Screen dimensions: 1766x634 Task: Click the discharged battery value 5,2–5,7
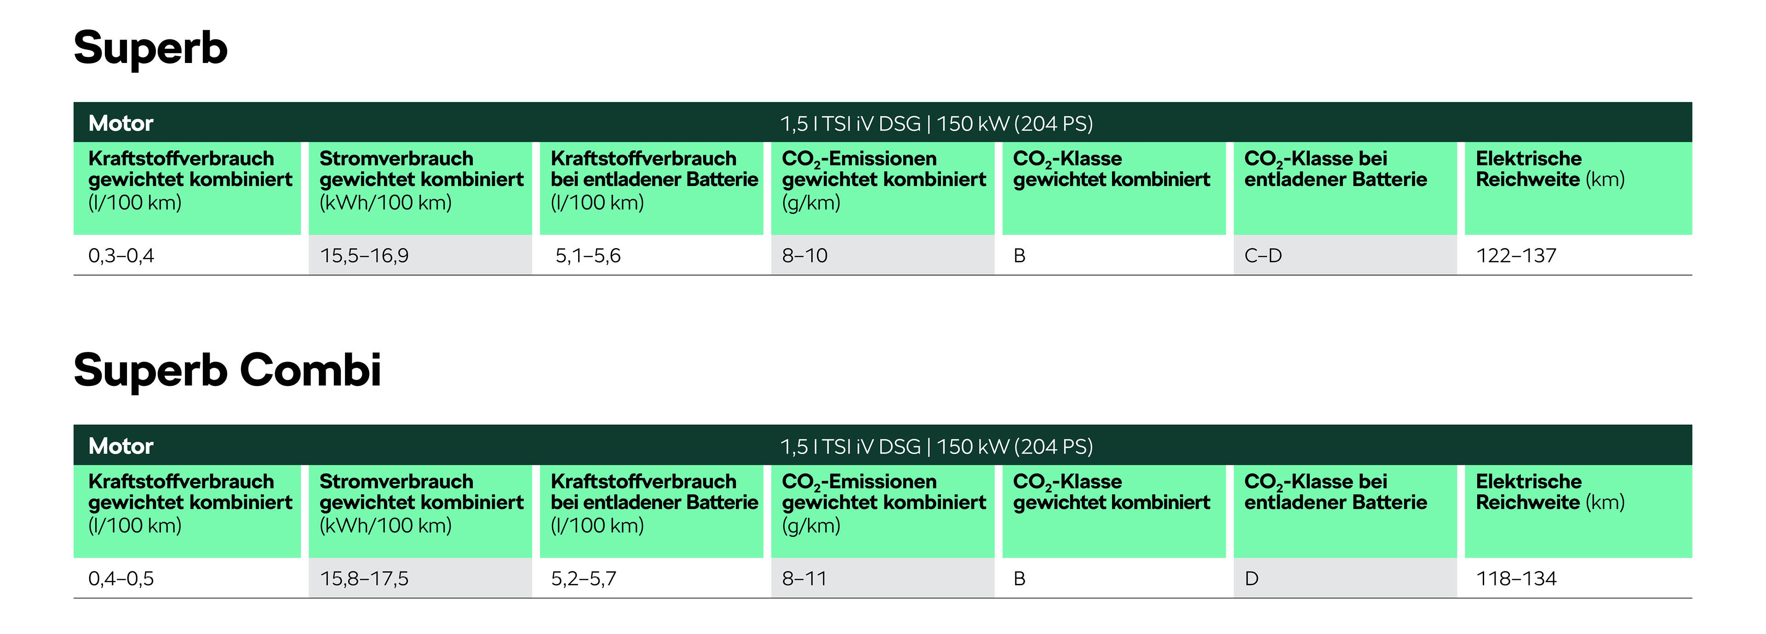point(584,579)
